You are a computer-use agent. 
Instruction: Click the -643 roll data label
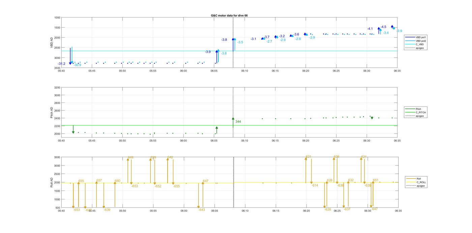pos(202,210)
